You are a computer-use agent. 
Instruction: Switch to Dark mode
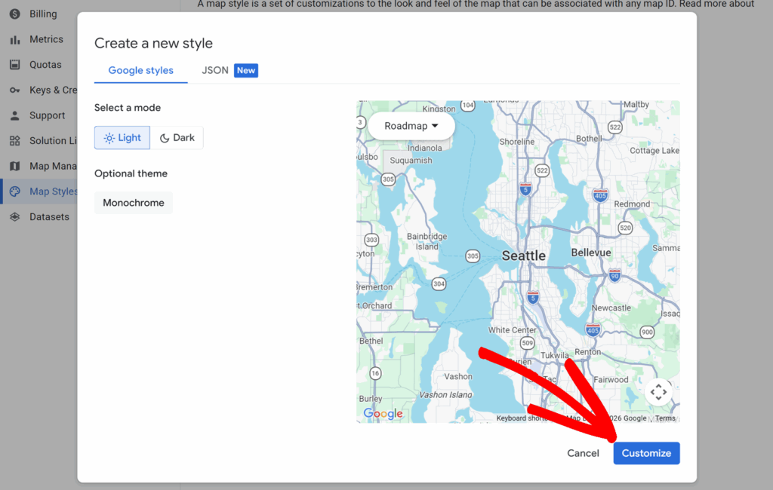[x=177, y=138]
